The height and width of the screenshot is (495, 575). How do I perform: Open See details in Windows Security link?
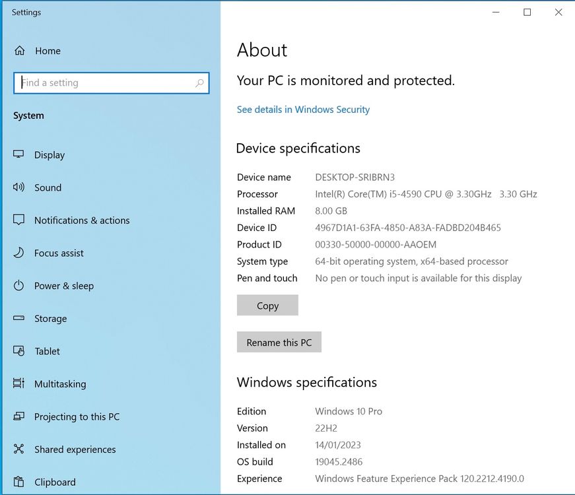tap(303, 110)
